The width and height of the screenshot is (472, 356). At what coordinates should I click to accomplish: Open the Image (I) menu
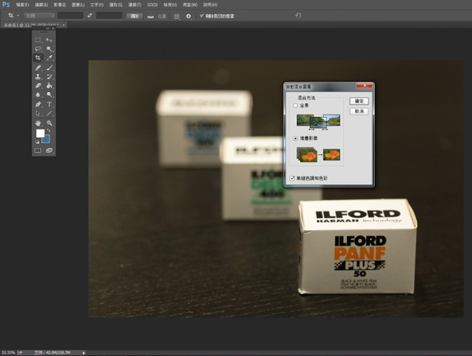tap(59, 5)
